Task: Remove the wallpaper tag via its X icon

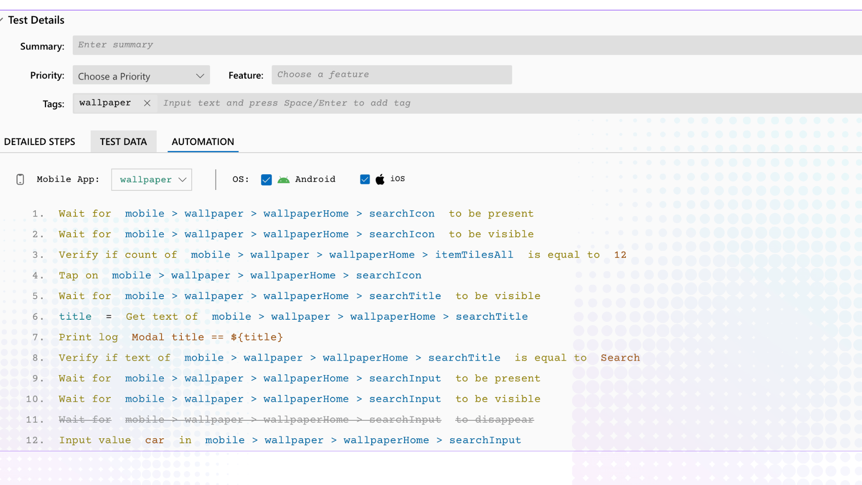Action: 147,103
